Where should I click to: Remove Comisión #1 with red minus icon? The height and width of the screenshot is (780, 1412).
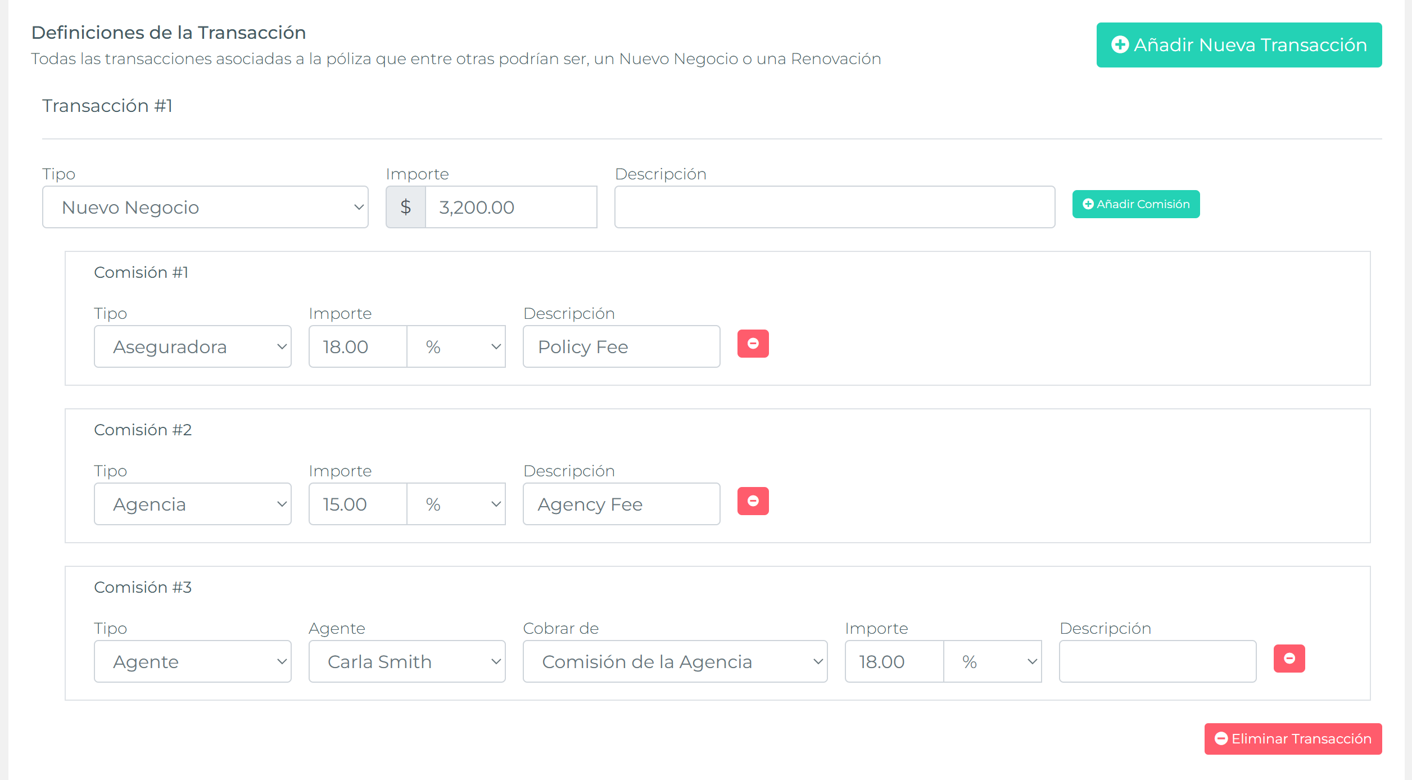(753, 344)
